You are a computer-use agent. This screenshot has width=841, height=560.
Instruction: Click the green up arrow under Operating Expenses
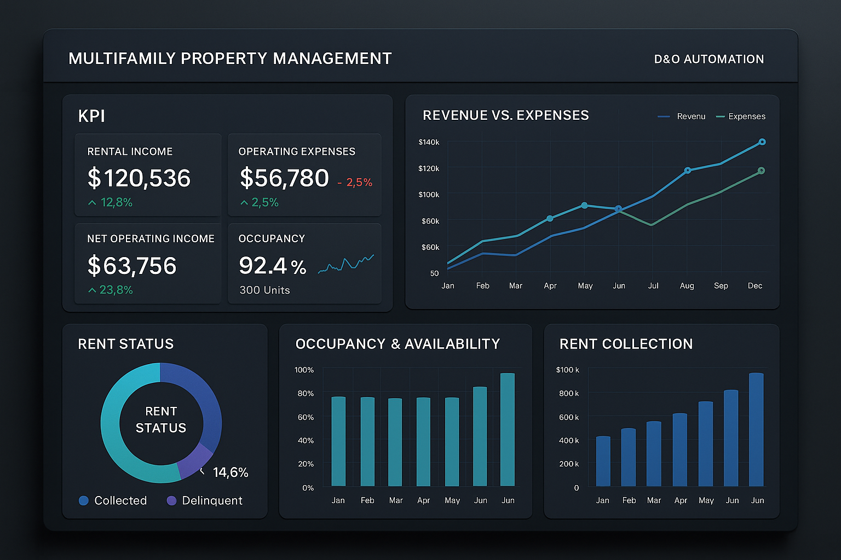pyautogui.click(x=244, y=203)
